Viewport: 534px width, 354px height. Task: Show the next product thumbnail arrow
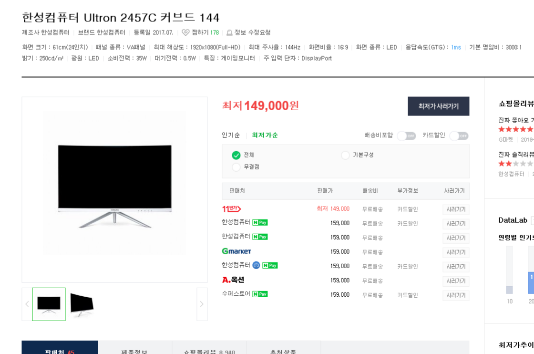tap(202, 304)
